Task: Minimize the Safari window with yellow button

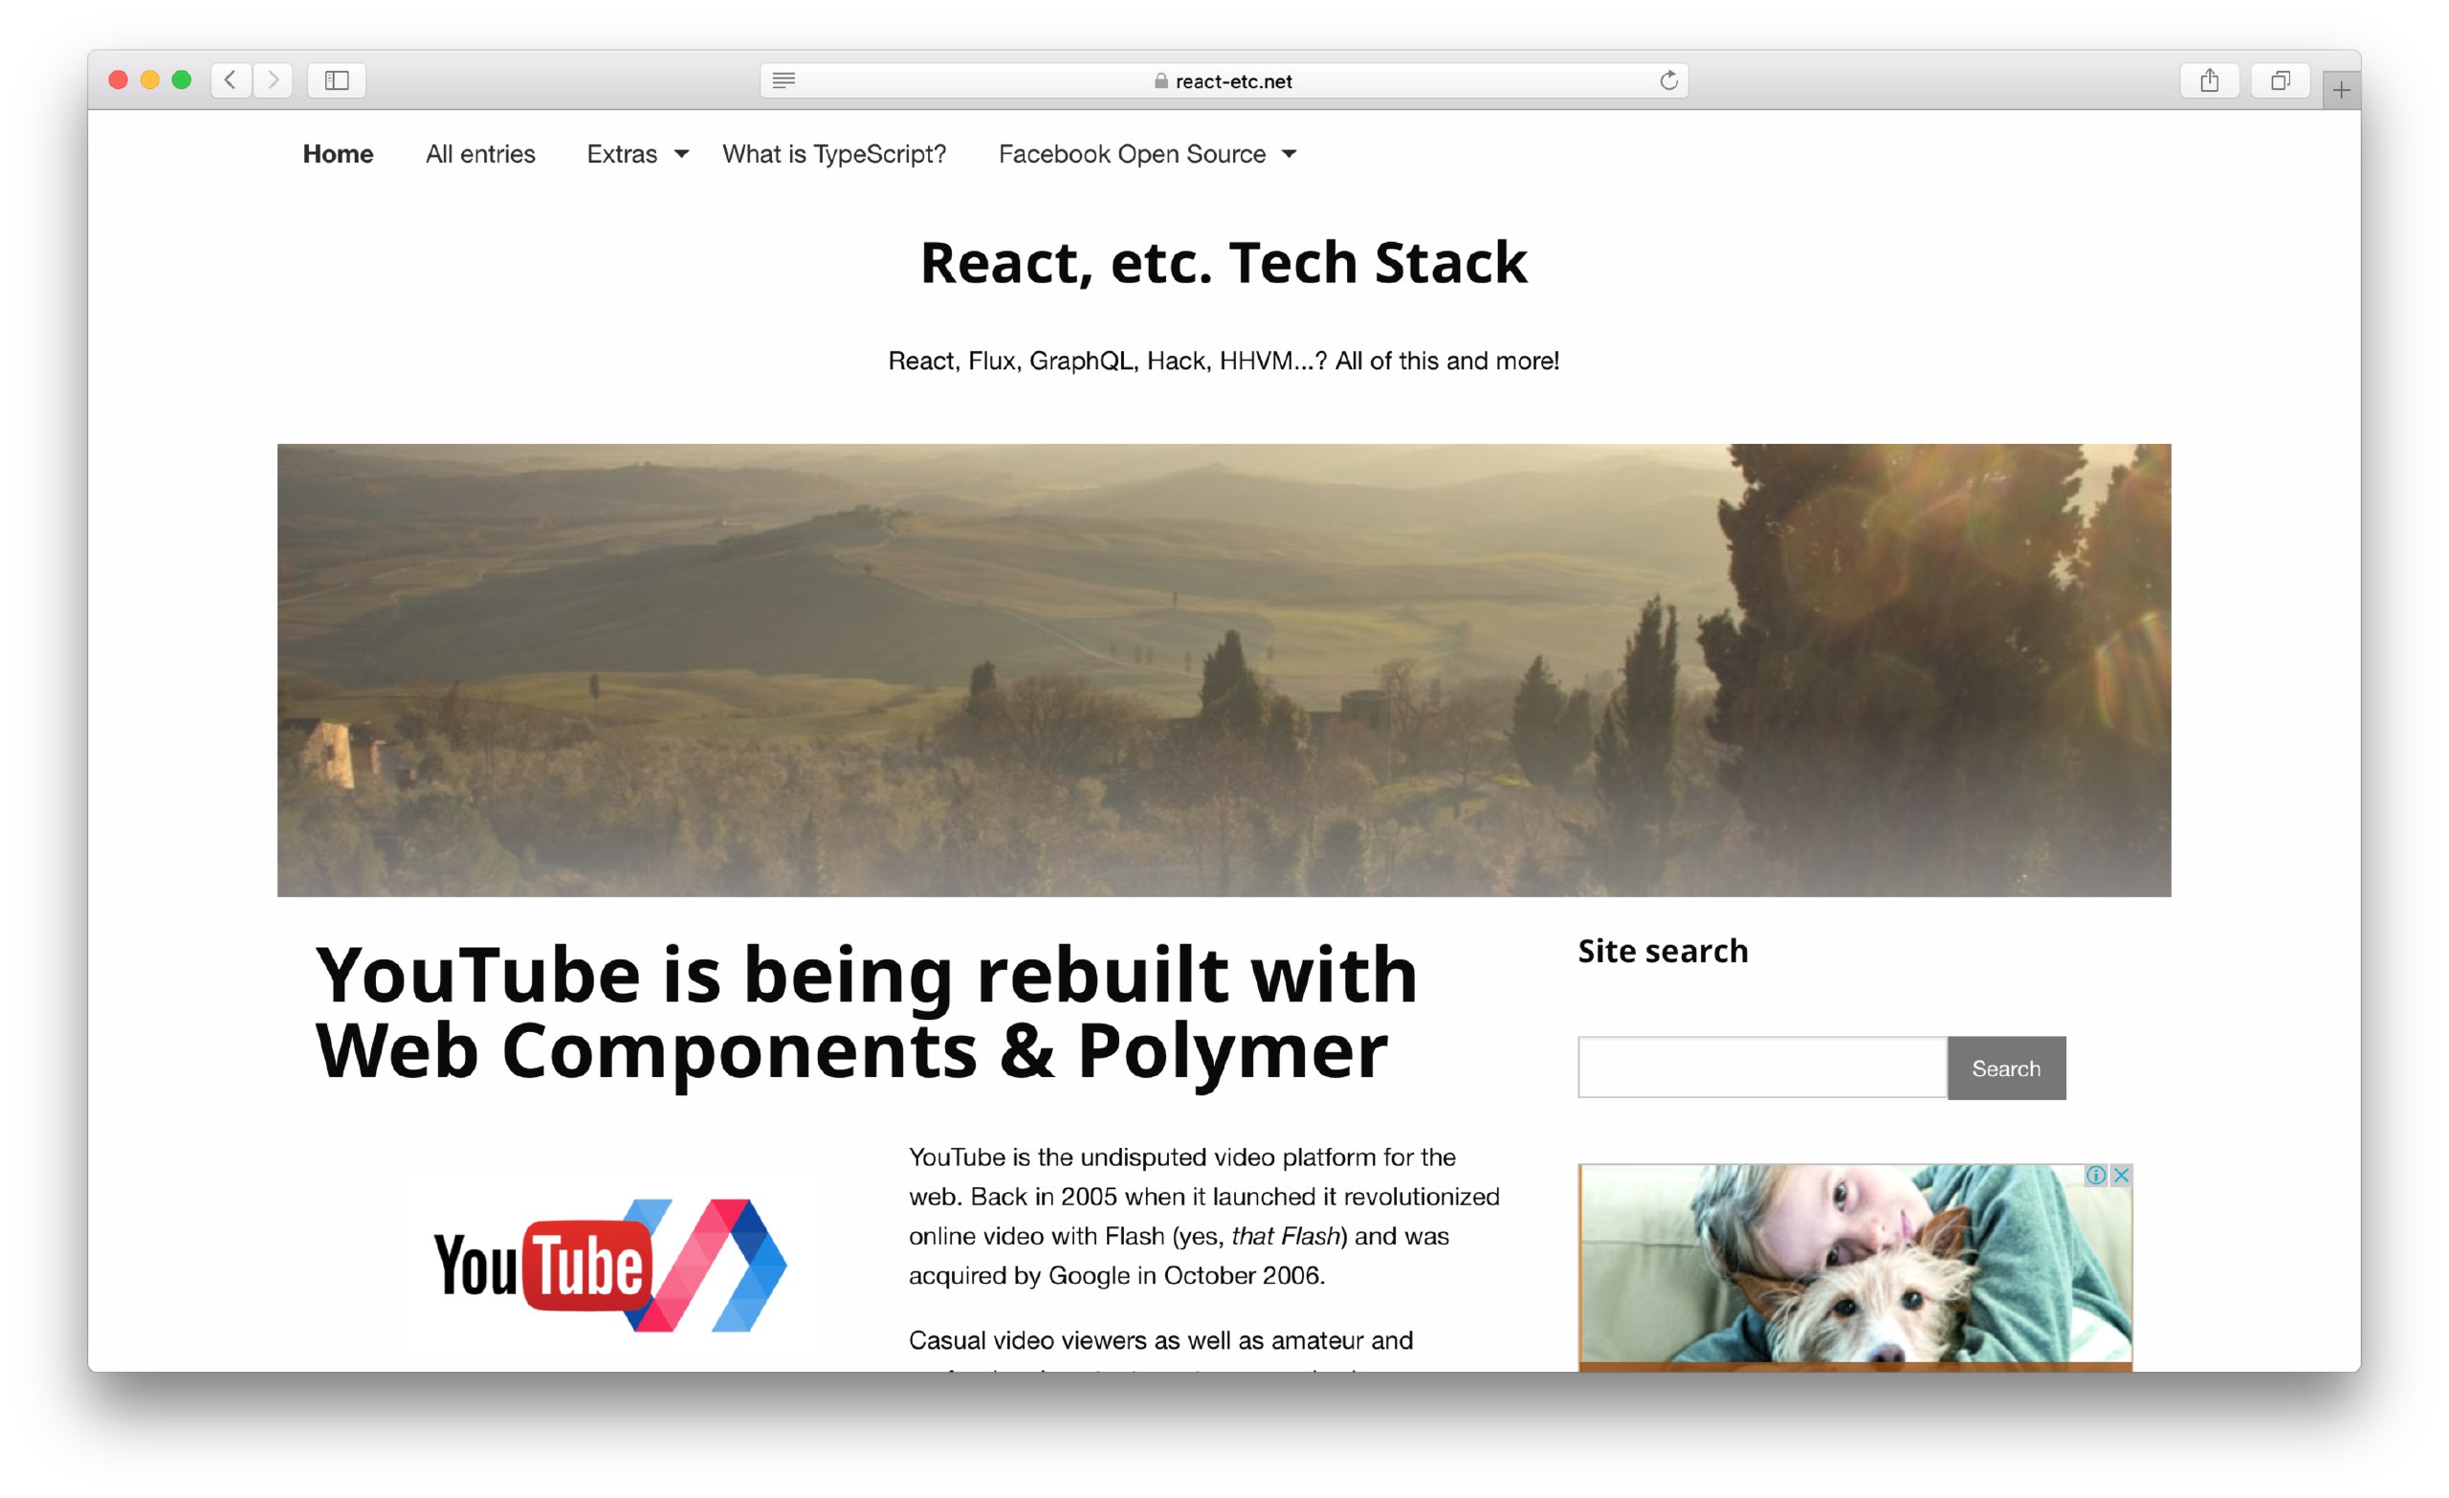Action: 150,79
